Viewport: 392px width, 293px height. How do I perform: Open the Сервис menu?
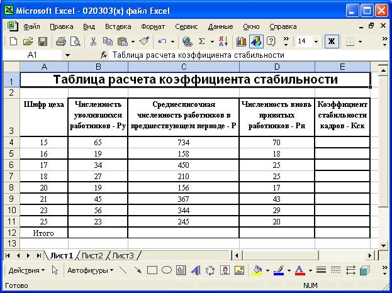click(x=186, y=26)
